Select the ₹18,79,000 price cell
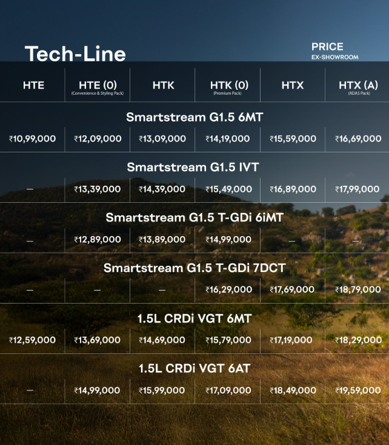 357,290
